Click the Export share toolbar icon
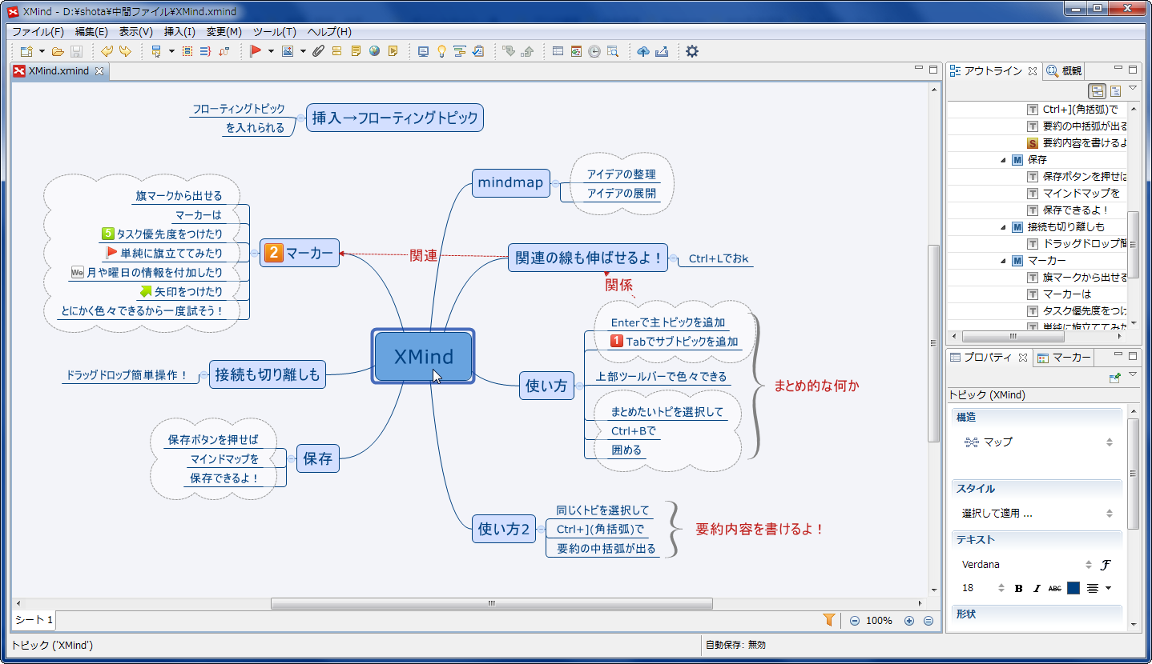Image resolution: width=1152 pixels, height=664 pixels. coord(662,51)
